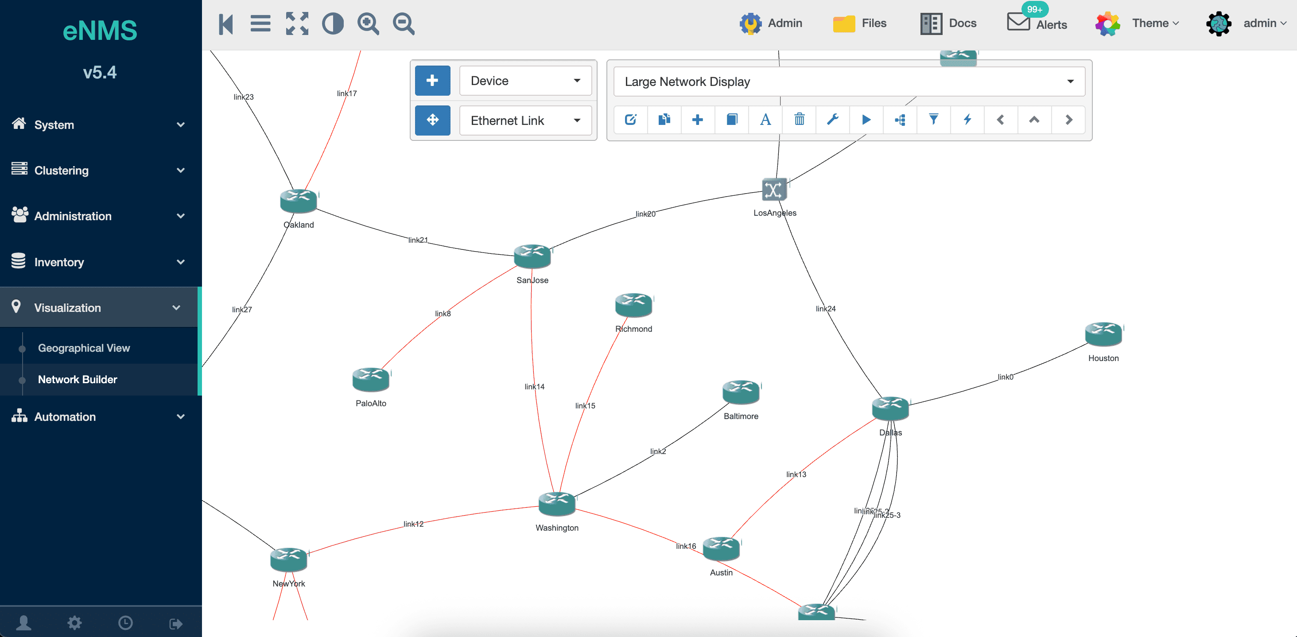Select the Baltimore router node
This screenshot has height=637, width=1297.
coord(741,392)
